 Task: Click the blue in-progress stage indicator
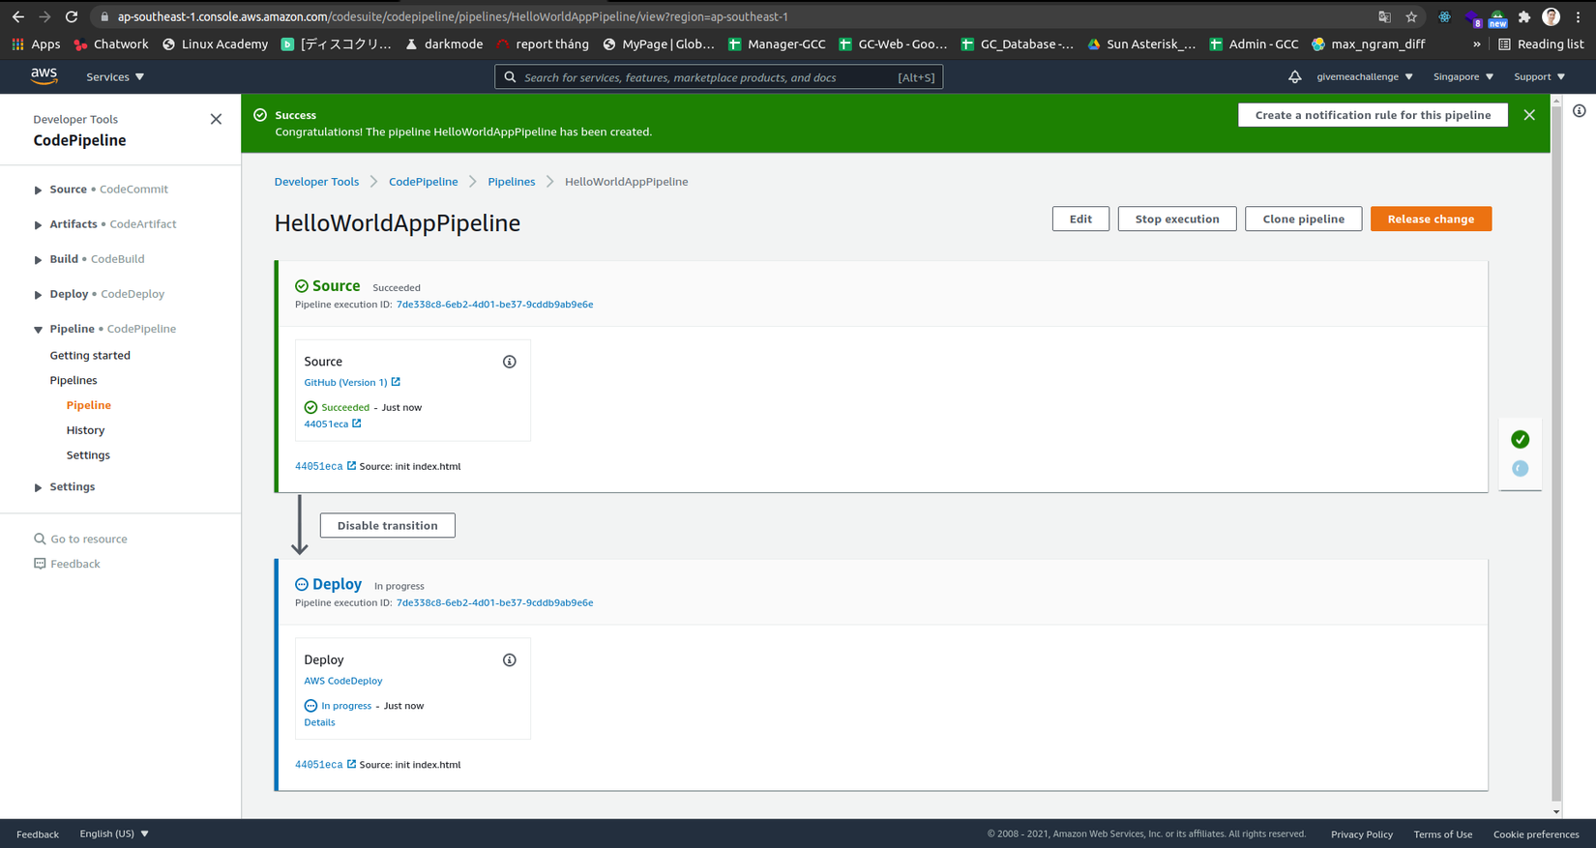(1521, 469)
